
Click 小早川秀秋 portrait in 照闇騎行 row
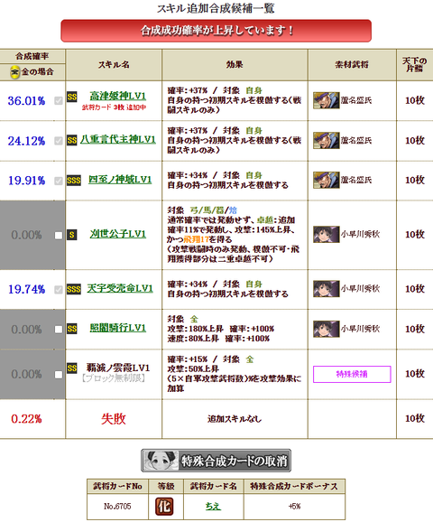click(327, 329)
